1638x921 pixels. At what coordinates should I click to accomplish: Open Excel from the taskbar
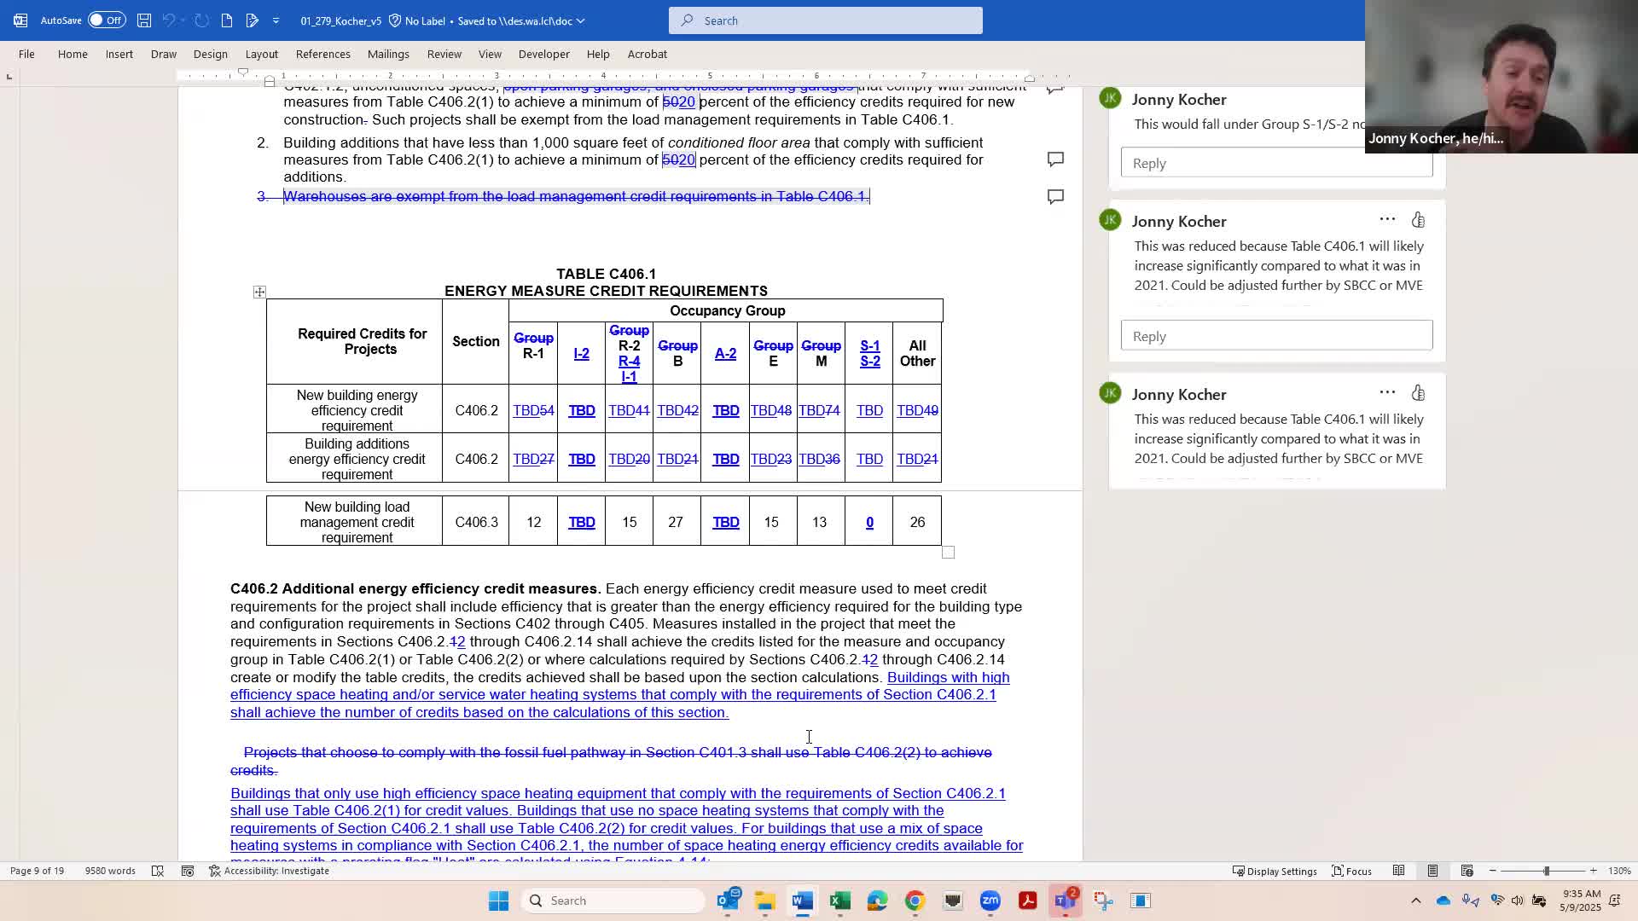[839, 901]
